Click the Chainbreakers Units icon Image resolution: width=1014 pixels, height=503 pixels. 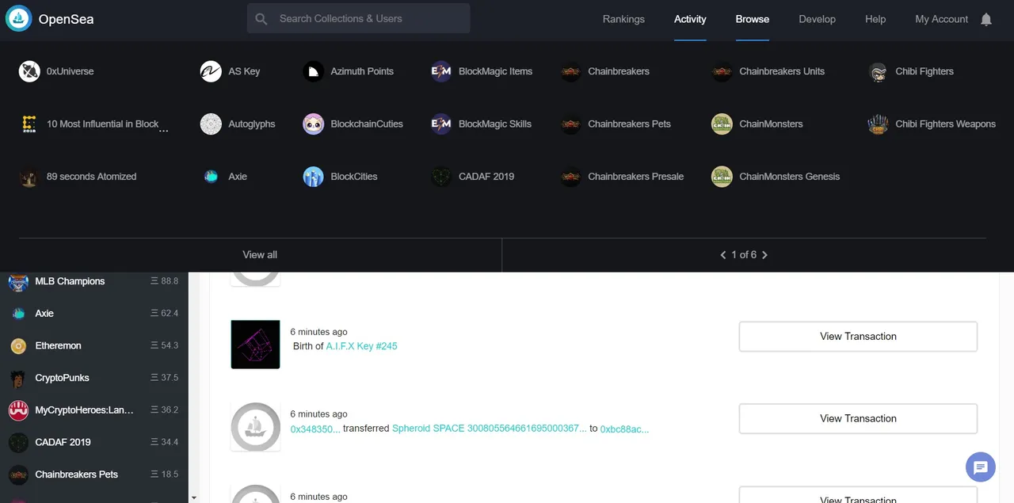[722, 71]
